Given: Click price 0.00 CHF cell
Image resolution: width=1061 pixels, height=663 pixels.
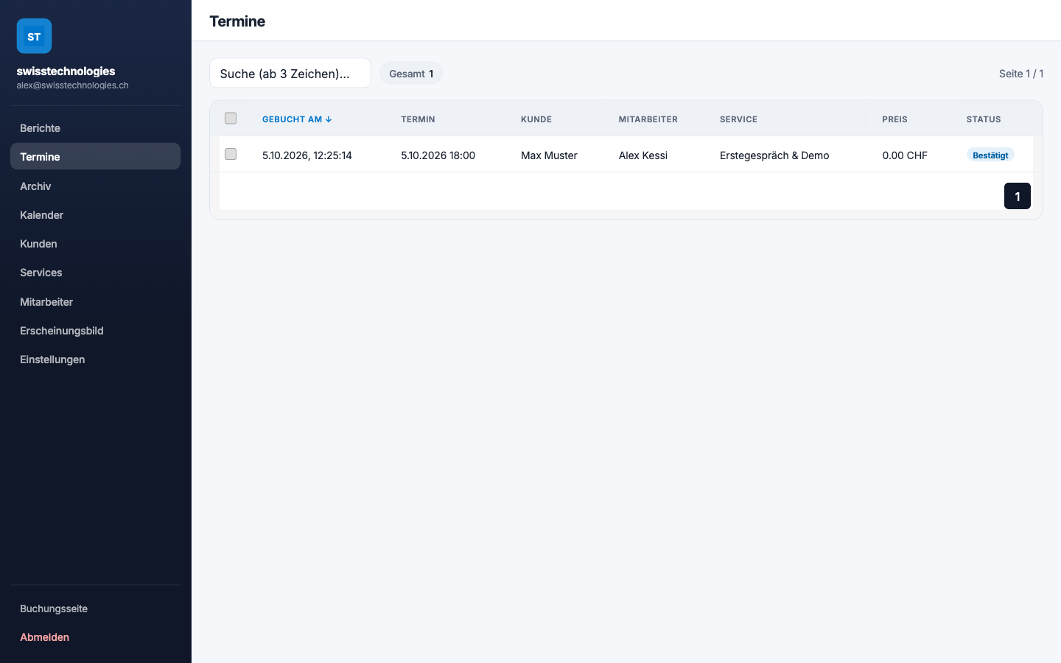Looking at the screenshot, I should pos(905,155).
